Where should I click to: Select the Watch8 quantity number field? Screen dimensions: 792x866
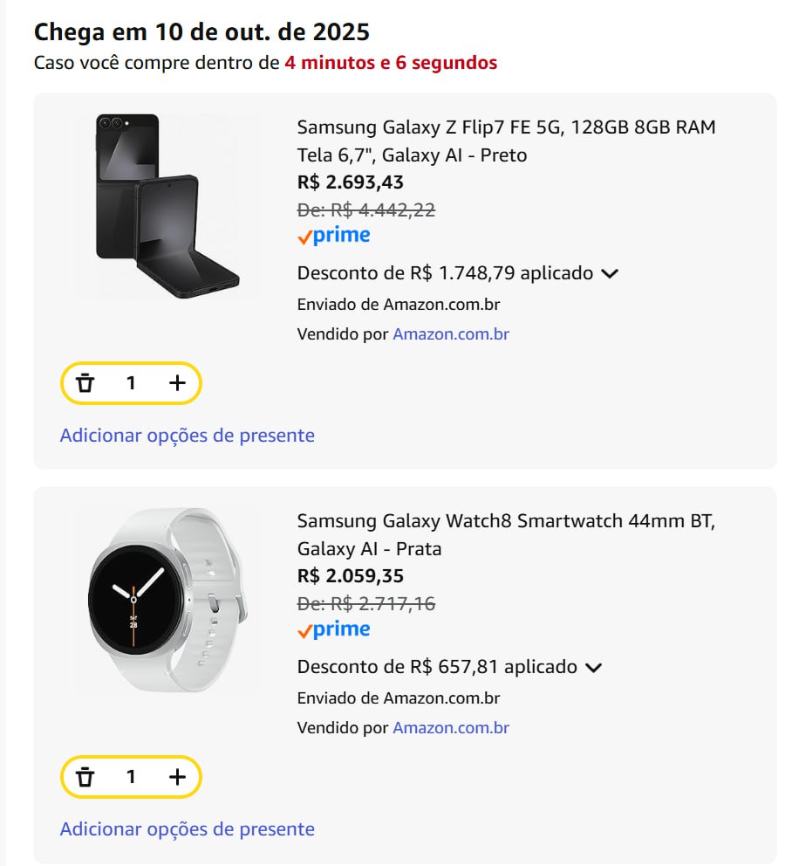point(131,777)
